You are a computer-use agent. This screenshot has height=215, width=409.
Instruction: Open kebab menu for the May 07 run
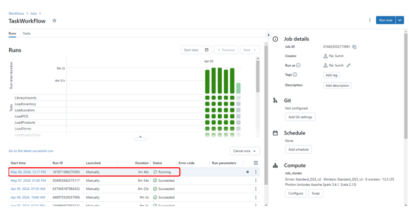click(255, 180)
